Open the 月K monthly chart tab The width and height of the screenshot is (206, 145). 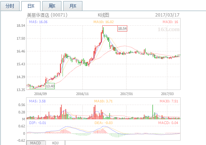pyautogui.click(x=73, y=6)
